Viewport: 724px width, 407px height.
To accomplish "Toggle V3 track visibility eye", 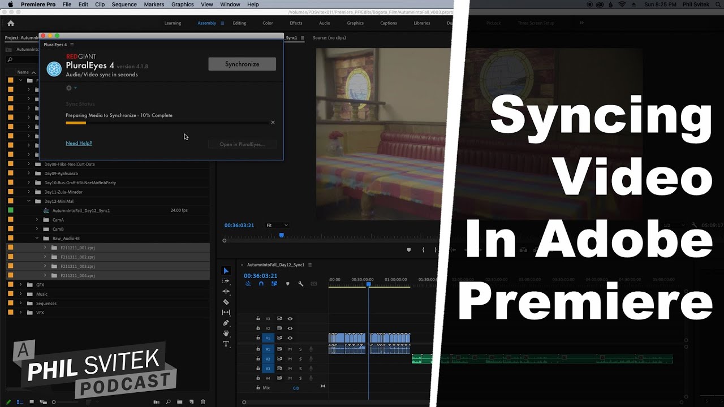I will click(x=290, y=318).
